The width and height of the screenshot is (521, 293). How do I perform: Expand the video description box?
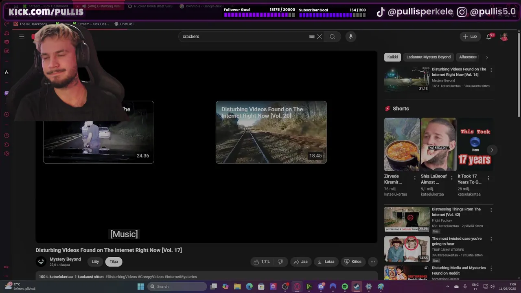tap(206, 276)
